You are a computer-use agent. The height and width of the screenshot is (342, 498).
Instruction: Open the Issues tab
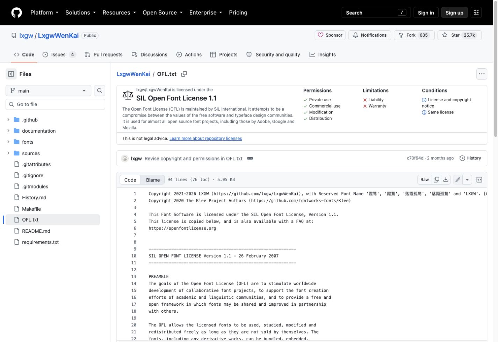[x=59, y=55]
